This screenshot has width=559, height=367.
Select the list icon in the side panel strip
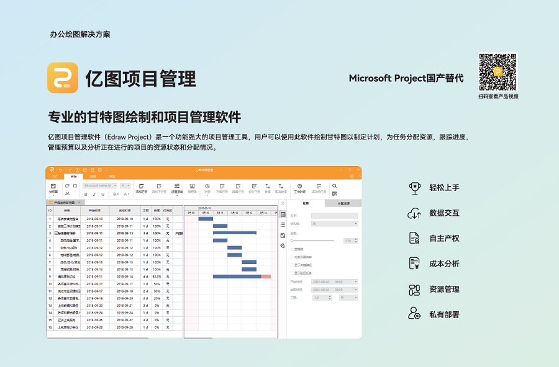283,224
